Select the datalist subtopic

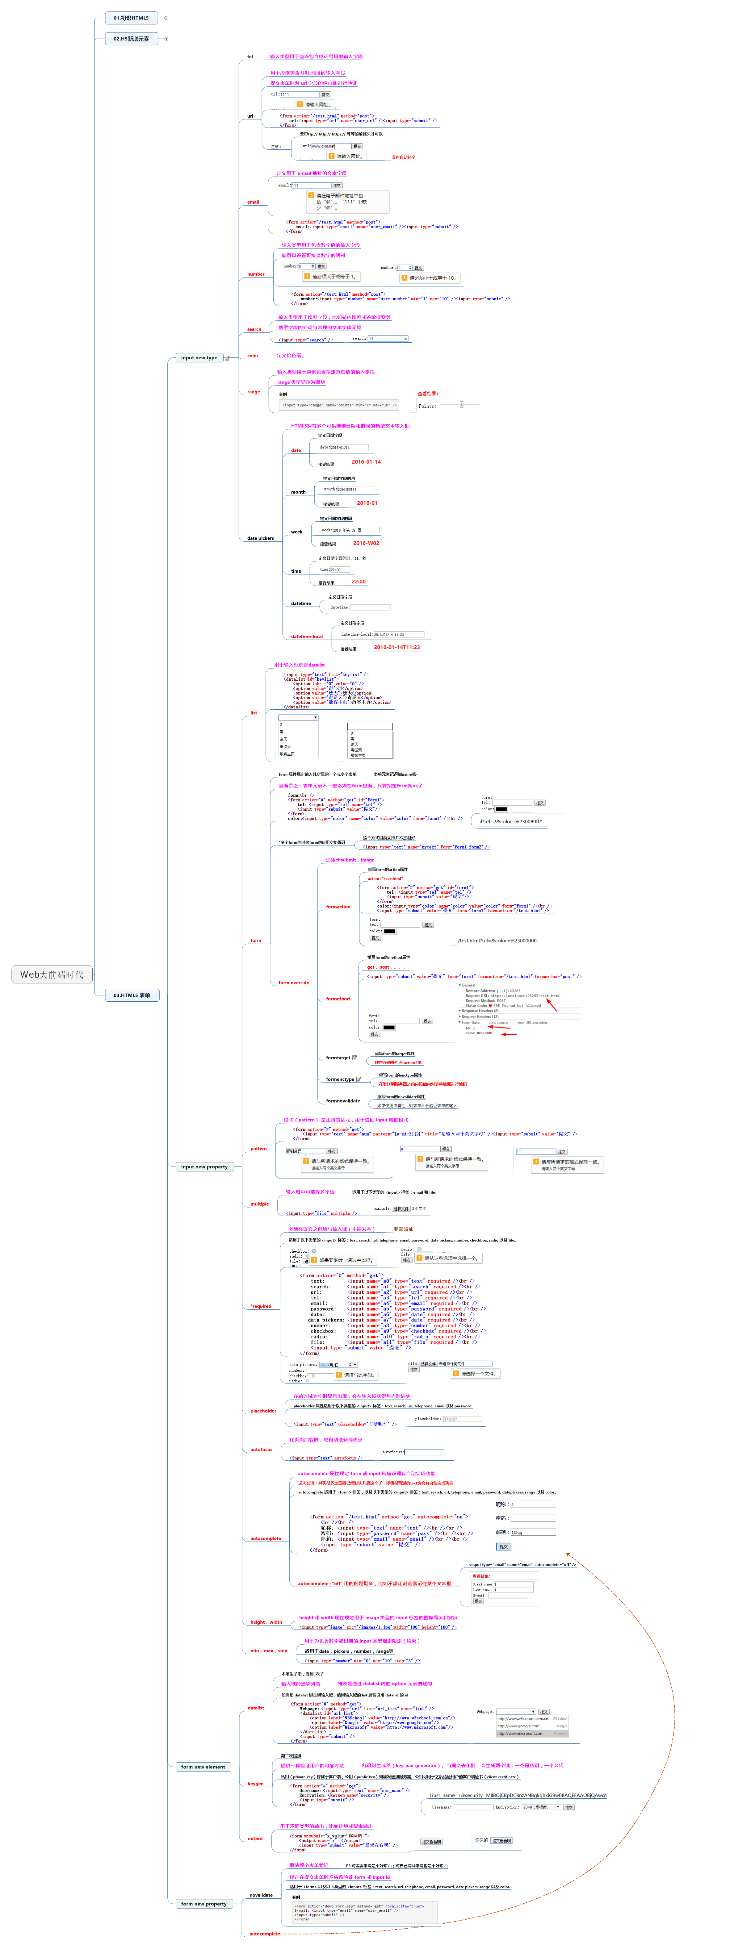[x=256, y=1708]
